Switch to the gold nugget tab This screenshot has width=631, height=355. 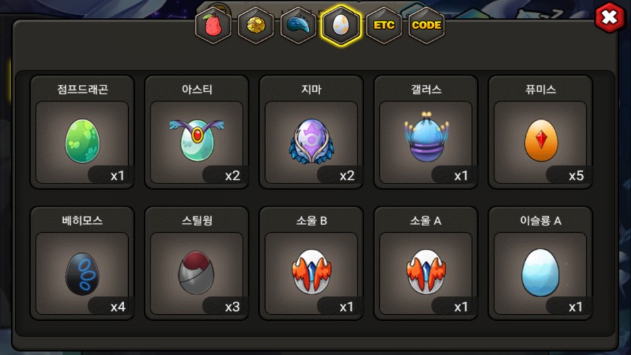pyautogui.click(x=256, y=26)
